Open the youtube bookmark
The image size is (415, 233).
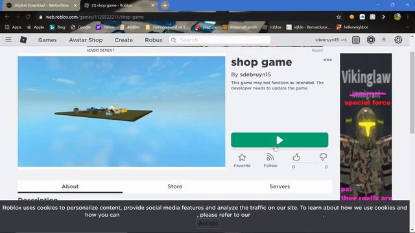pyautogui.click(x=206, y=27)
